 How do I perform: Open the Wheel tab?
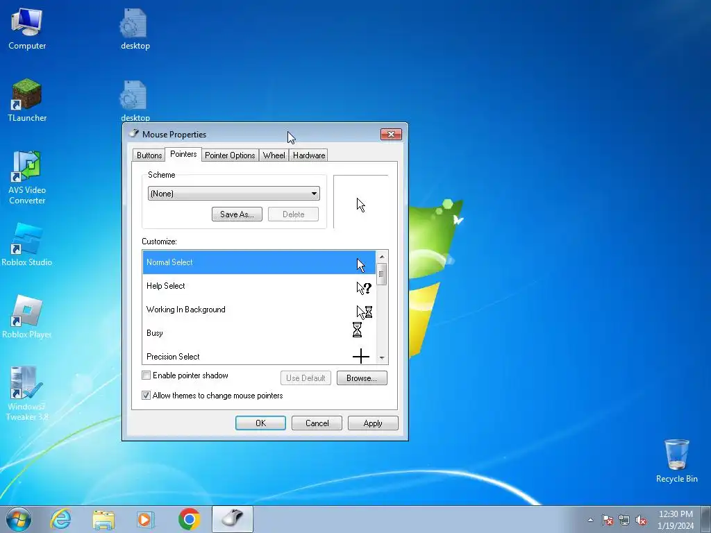coord(274,155)
